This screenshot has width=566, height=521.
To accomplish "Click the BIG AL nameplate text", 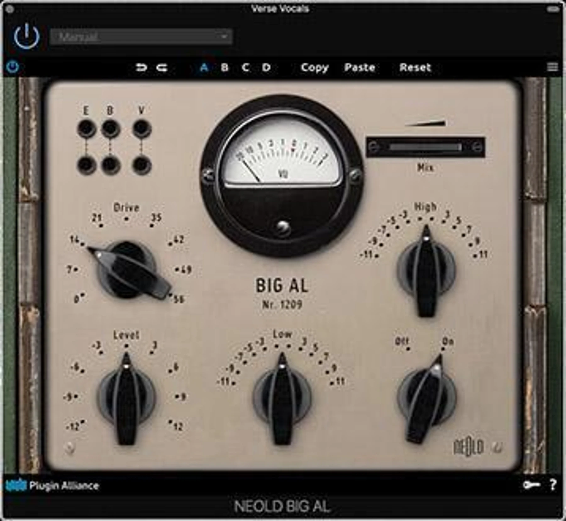I will (x=282, y=286).
